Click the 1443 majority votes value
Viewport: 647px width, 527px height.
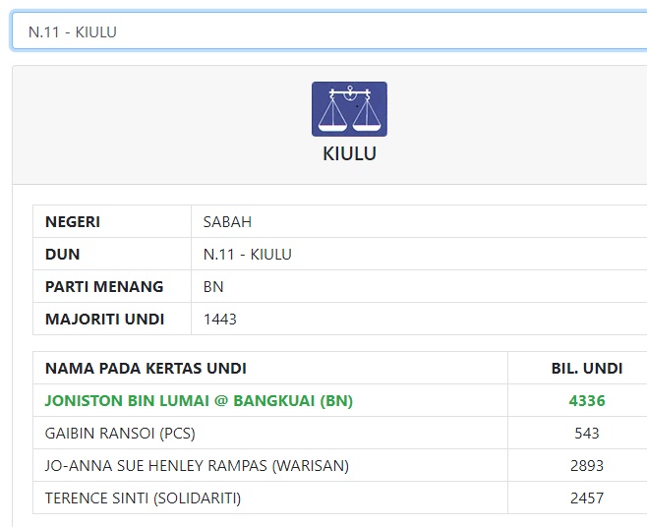point(220,319)
